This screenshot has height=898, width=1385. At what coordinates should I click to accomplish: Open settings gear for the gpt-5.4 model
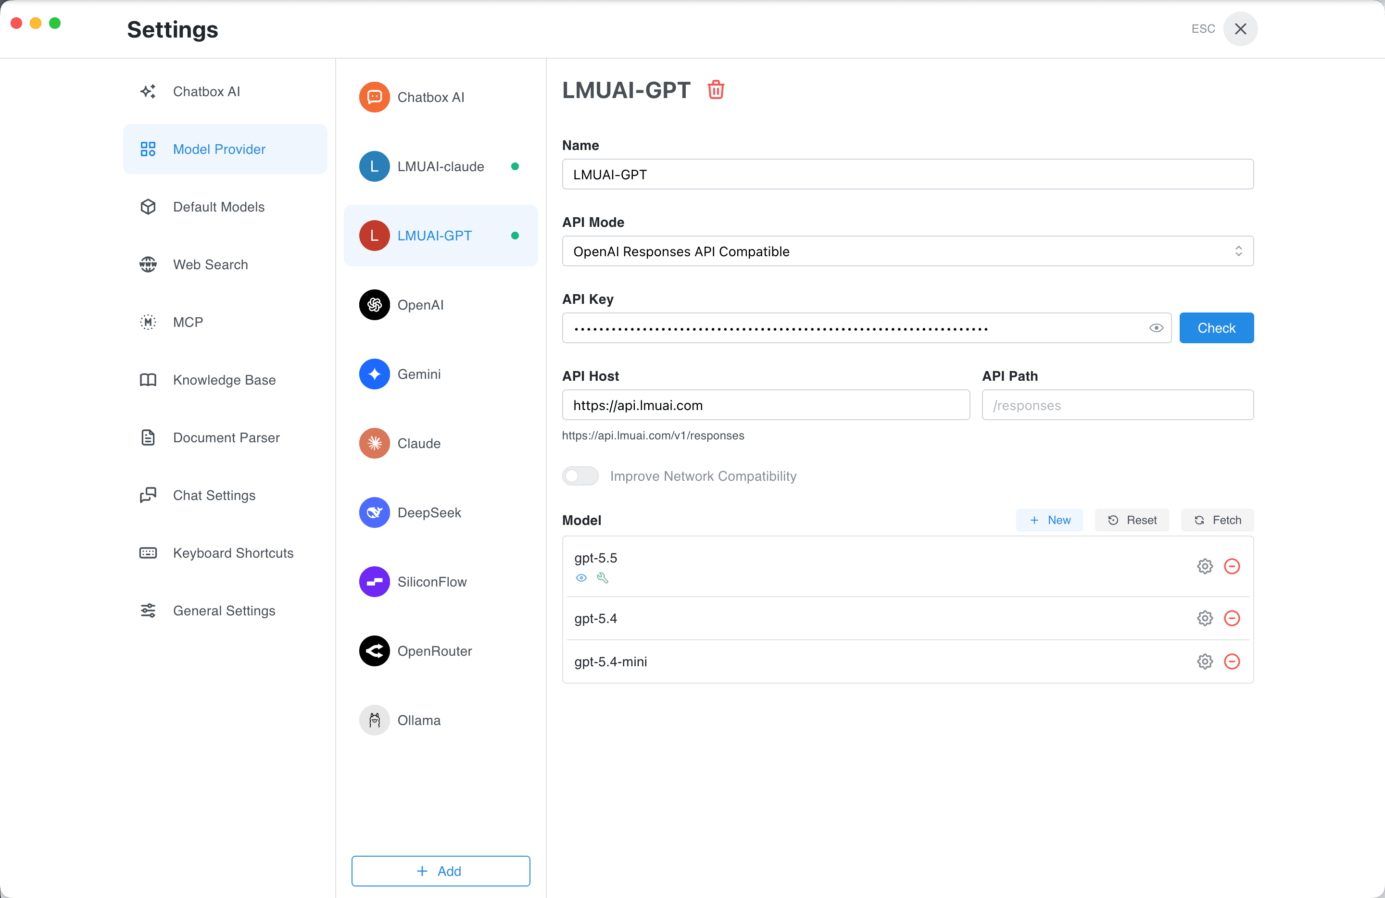1205,618
